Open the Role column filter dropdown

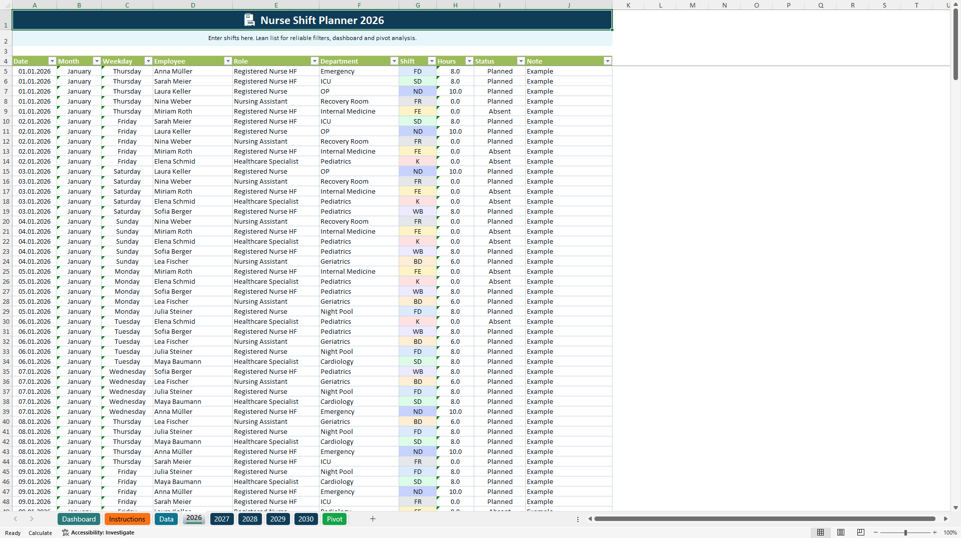[x=314, y=61]
